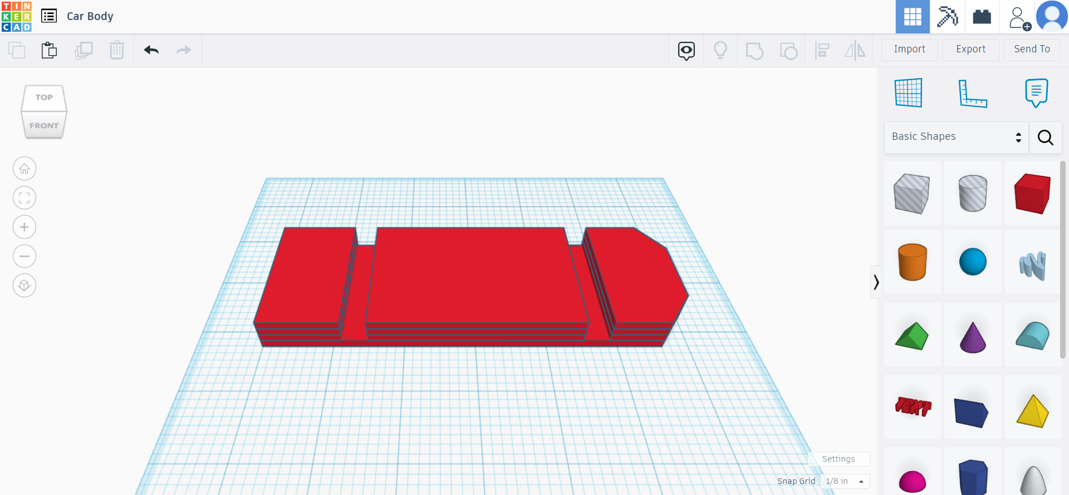Select the orange Cylinder shape
This screenshot has width=1069, height=495.
912,262
